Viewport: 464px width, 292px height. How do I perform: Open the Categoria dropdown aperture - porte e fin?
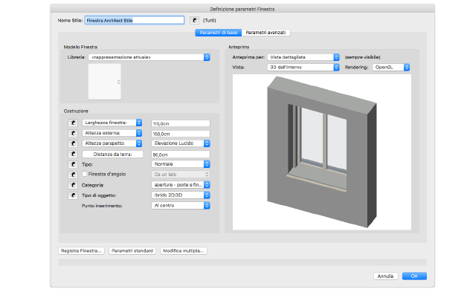[x=181, y=185]
